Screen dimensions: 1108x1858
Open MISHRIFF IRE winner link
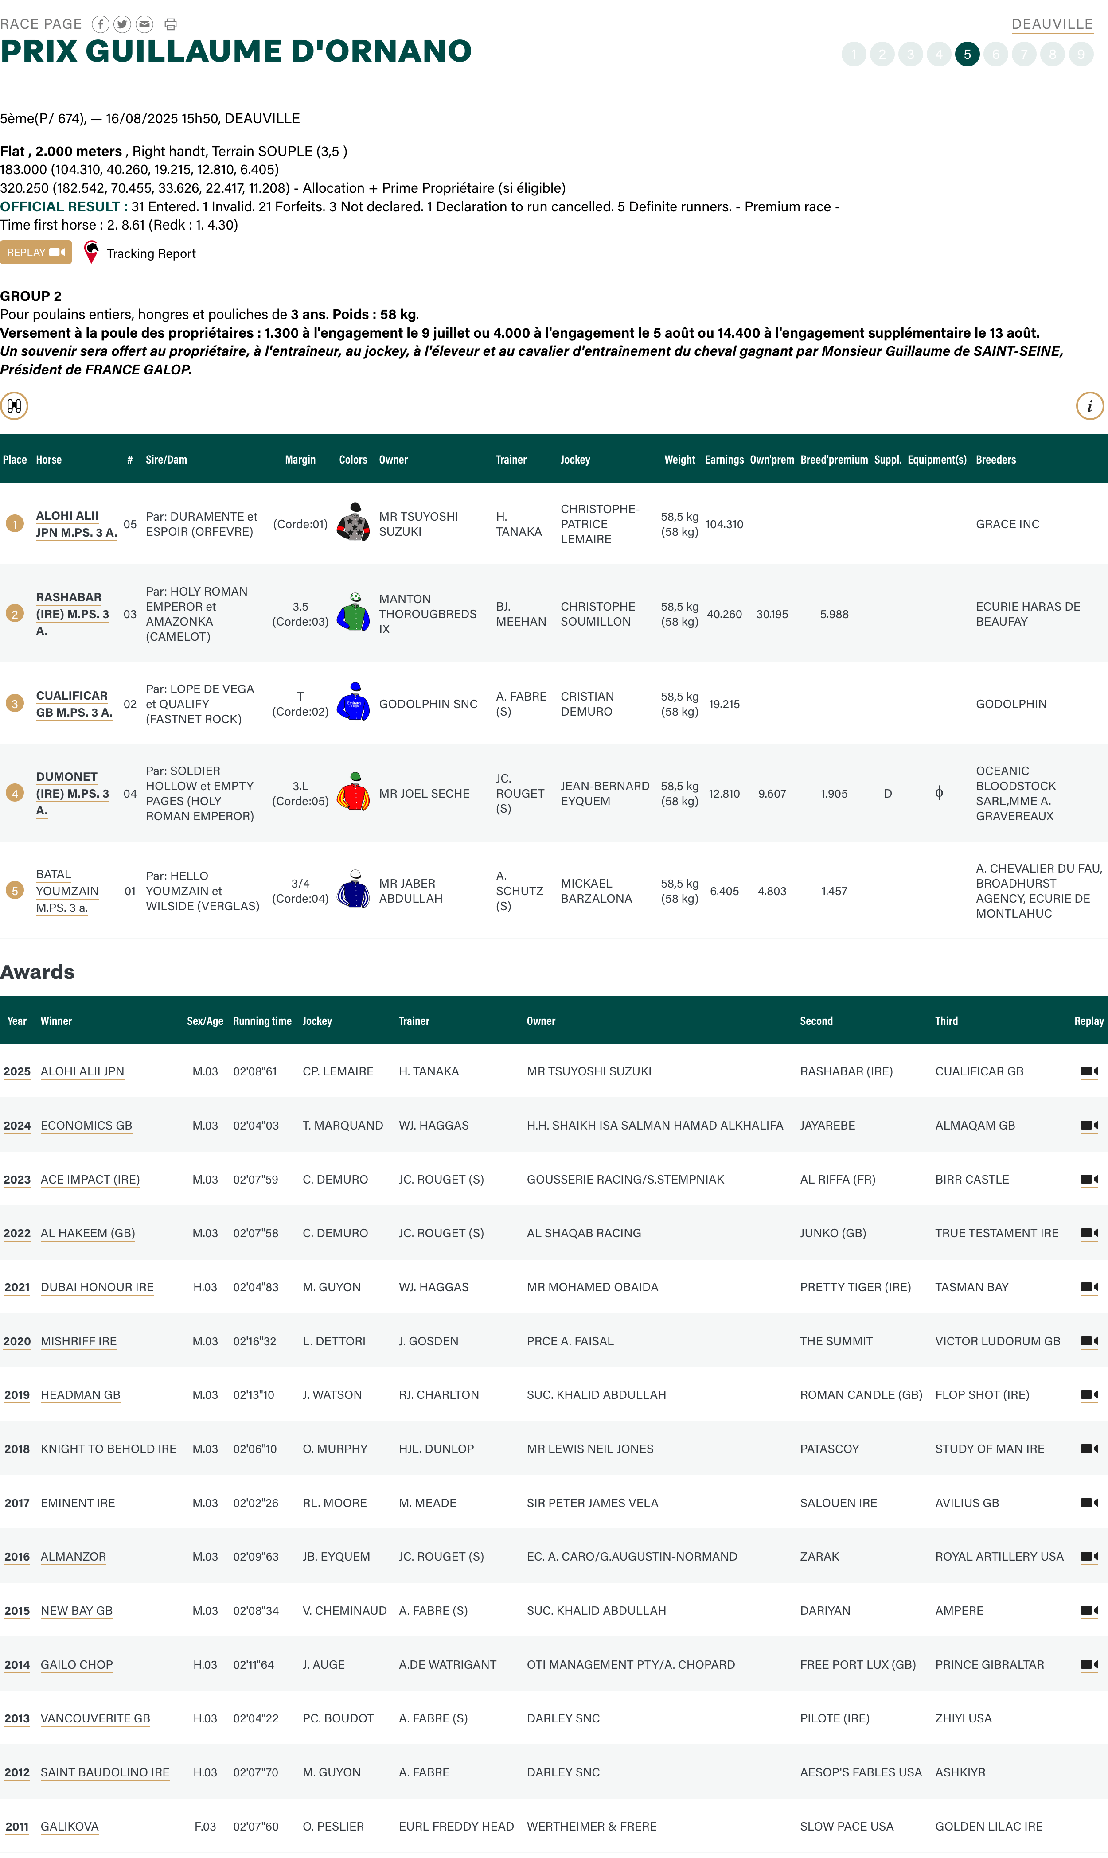(x=78, y=1341)
